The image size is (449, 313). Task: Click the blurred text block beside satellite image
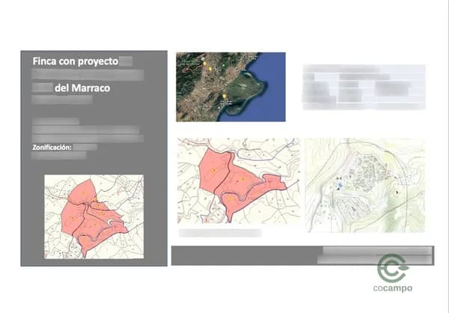click(x=364, y=87)
